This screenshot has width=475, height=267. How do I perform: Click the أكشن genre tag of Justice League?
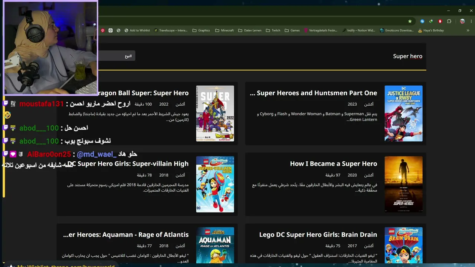[x=369, y=105]
